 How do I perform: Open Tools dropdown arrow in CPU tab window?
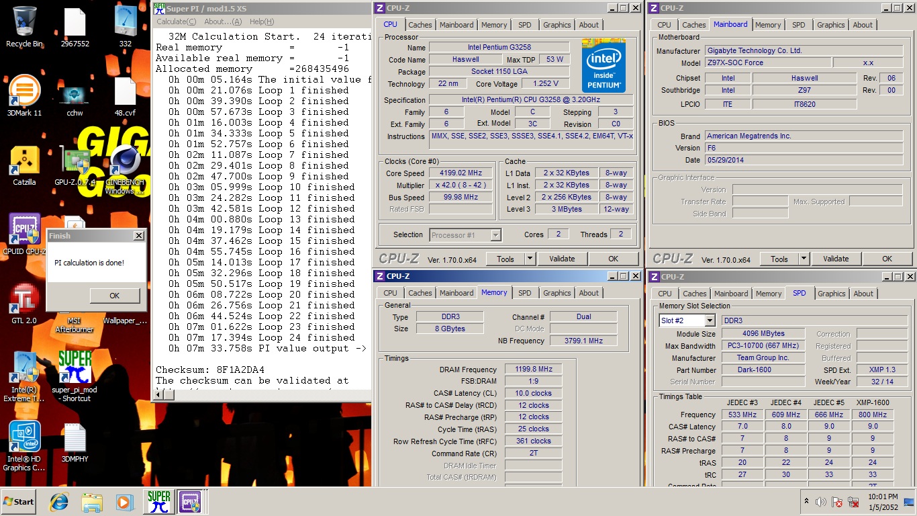pyautogui.click(x=530, y=259)
